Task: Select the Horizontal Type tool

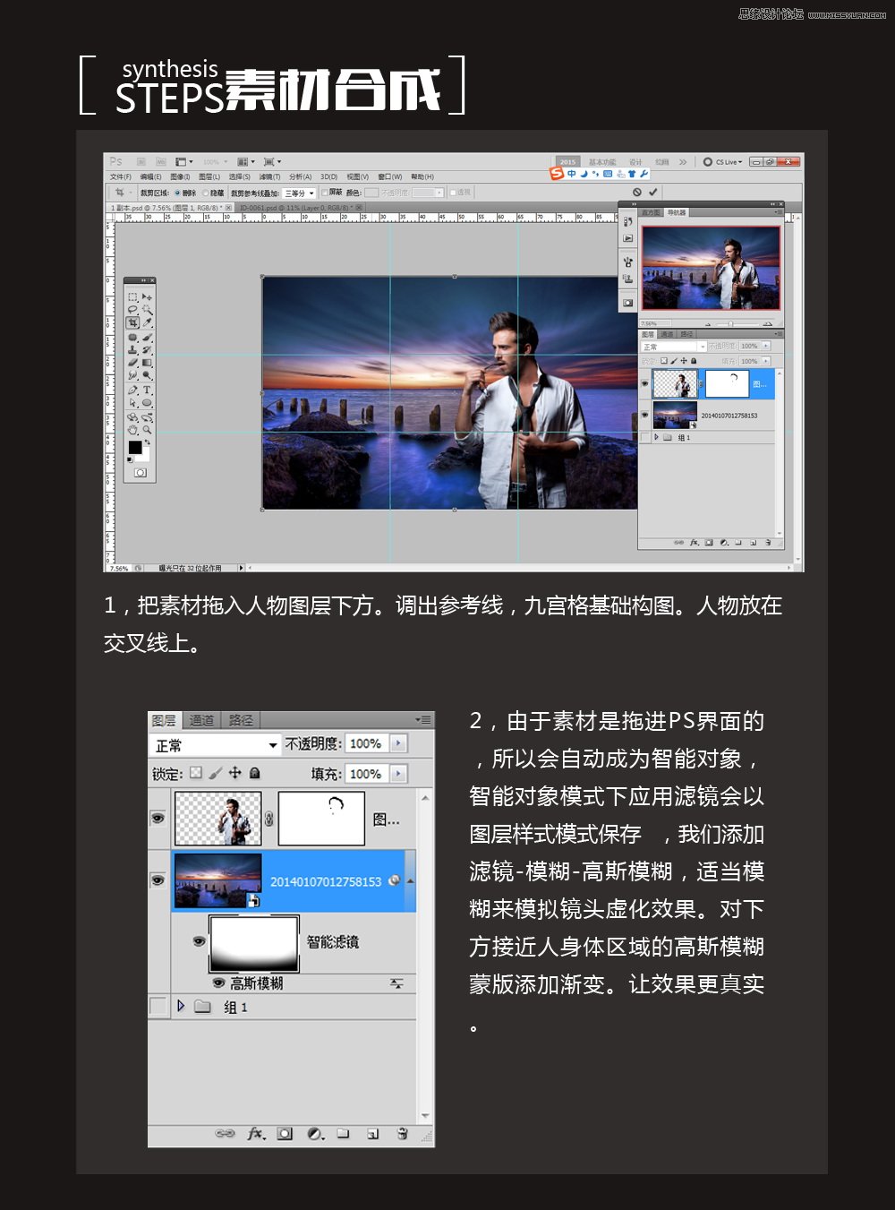Action: click(147, 390)
